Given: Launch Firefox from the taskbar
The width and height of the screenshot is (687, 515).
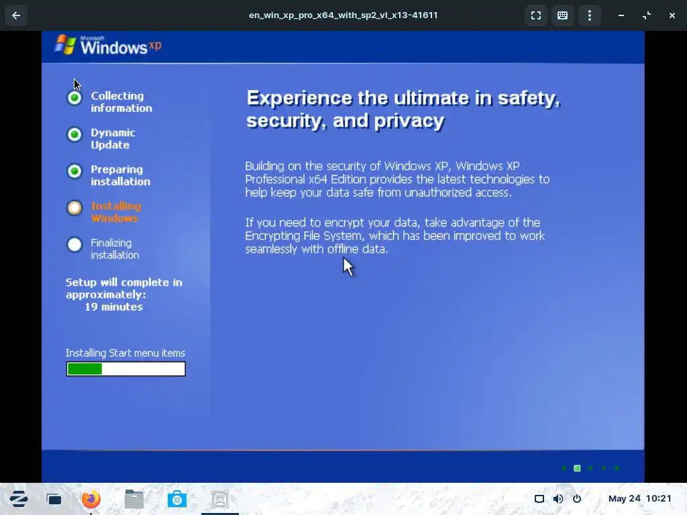Looking at the screenshot, I should tap(91, 499).
